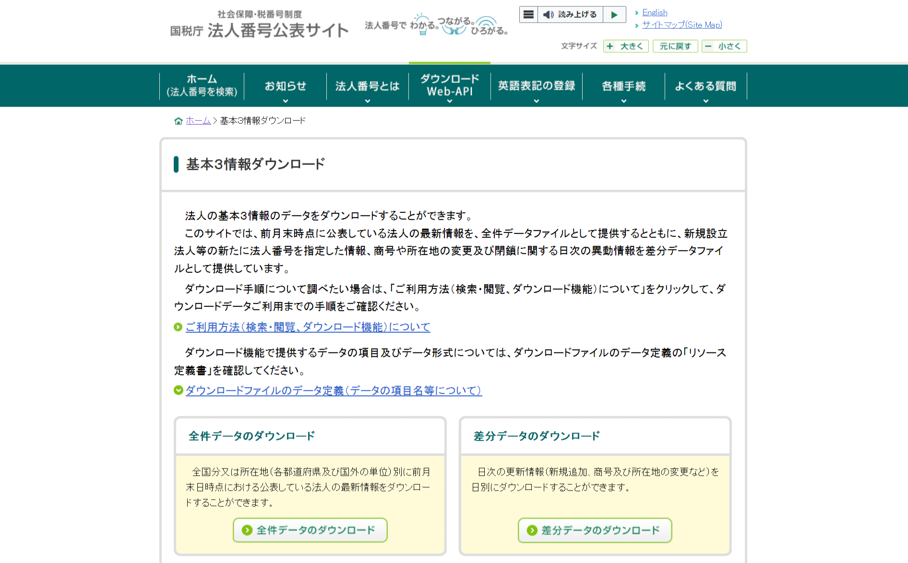Expand the chevron under 各種手続
The width and height of the screenshot is (908, 563).
[x=624, y=101]
